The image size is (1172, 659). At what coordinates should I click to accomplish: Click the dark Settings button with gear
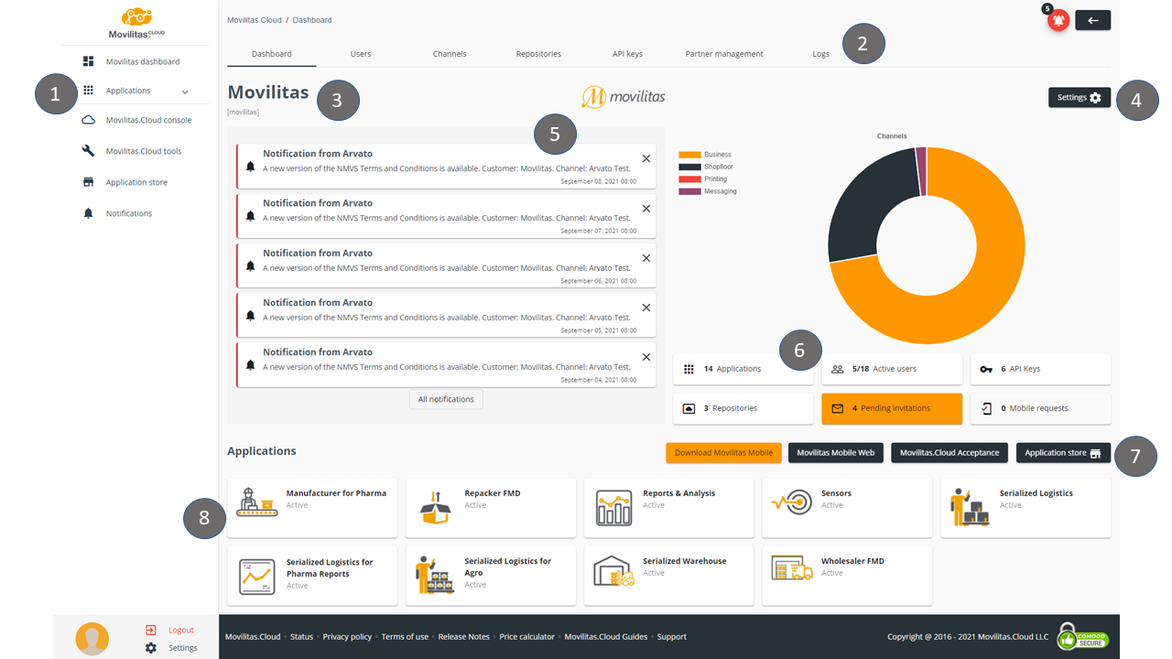point(1080,97)
